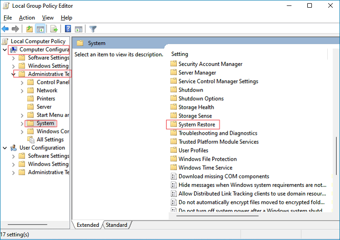The width and height of the screenshot is (340, 240).
Task: Select the Shutdown folder
Action: pos(191,90)
